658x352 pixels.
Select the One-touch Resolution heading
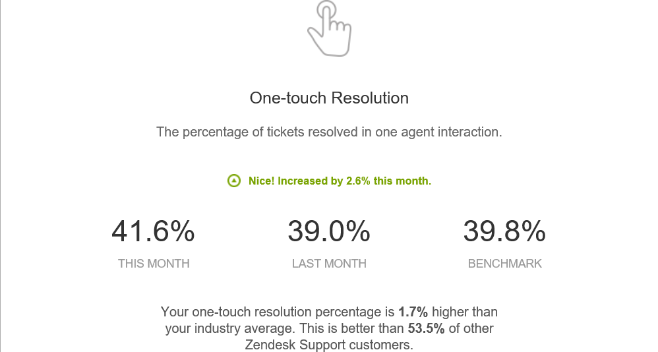[x=329, y=98]
